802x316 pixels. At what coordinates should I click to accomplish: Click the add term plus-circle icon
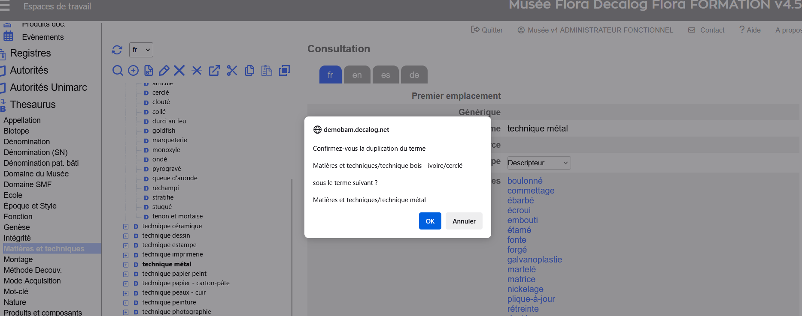point(134,71)
